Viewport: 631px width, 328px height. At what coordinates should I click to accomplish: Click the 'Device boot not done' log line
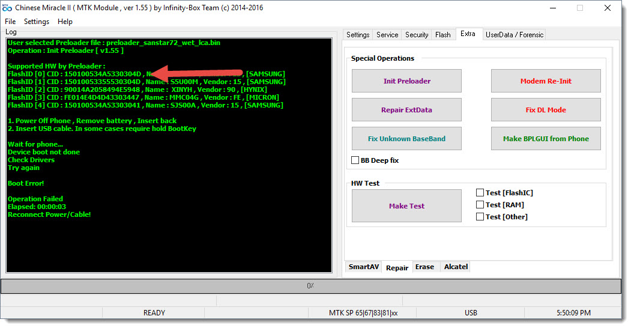coord(44,152)
